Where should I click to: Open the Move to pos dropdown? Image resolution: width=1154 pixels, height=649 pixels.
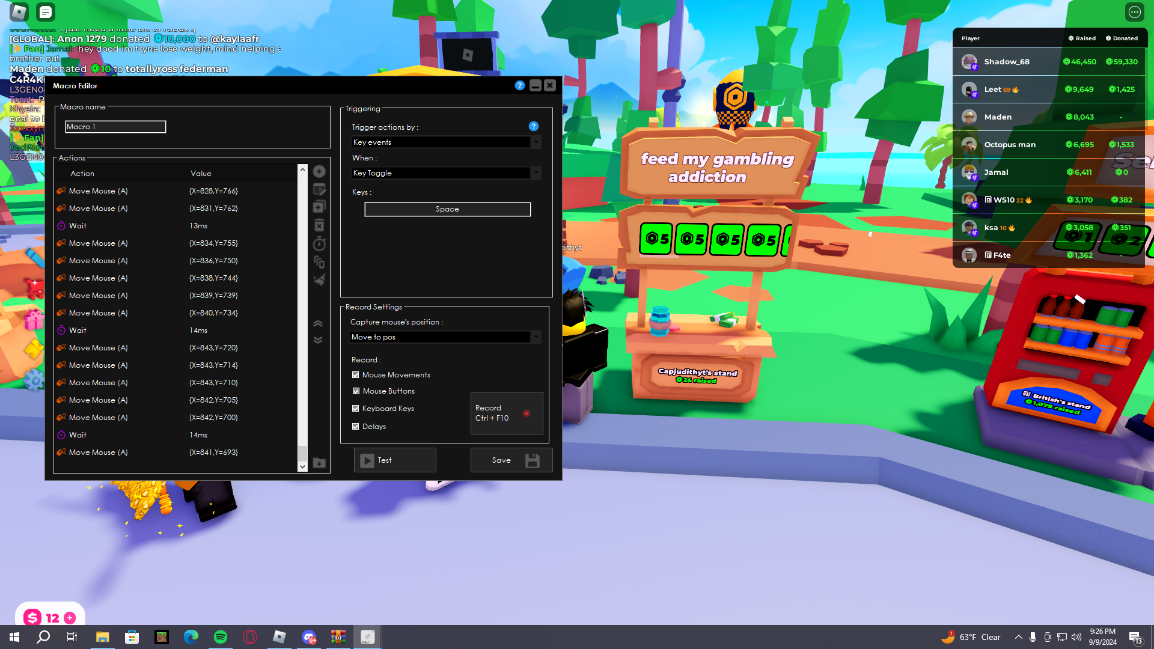[x=535, y=337]
